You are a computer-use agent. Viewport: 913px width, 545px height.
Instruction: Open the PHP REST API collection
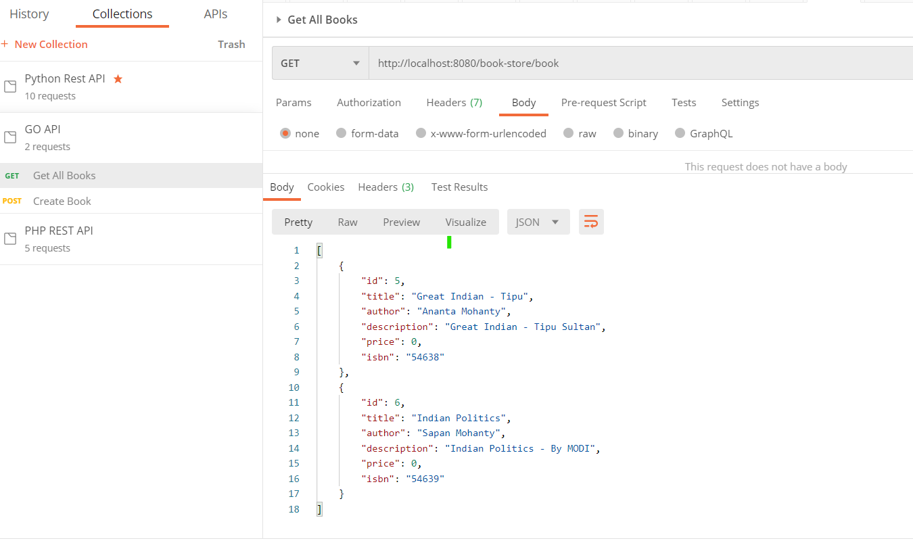pos(131,239)
